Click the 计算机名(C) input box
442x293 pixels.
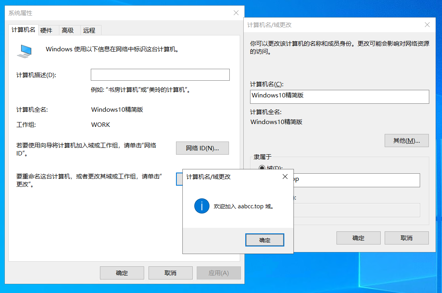point(339,97)
